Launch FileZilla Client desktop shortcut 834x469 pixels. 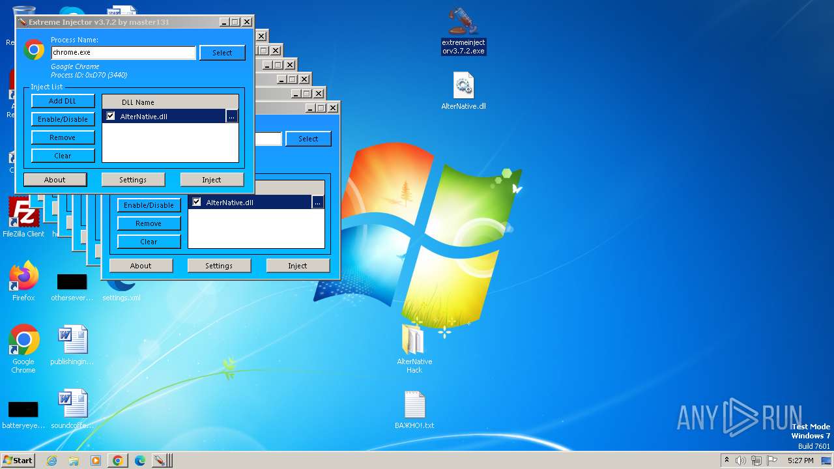(x=23, y=217)
